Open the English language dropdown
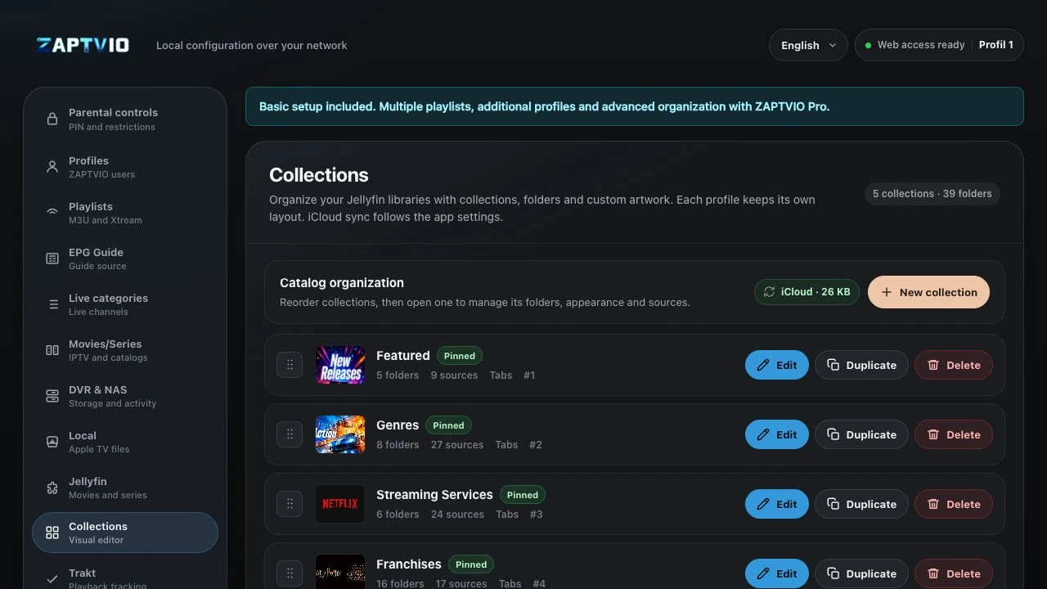The image size is (1047, 589). [808, 45]
